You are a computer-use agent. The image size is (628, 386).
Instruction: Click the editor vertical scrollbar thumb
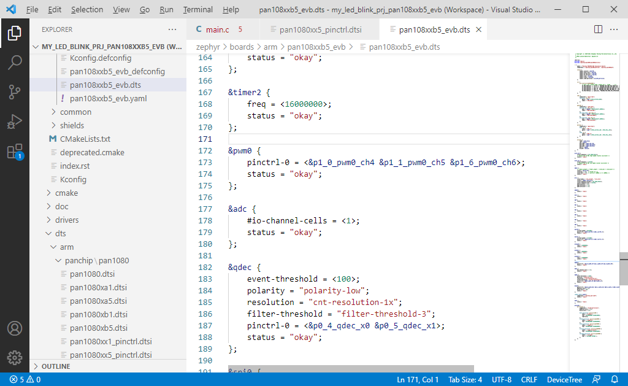624,269
